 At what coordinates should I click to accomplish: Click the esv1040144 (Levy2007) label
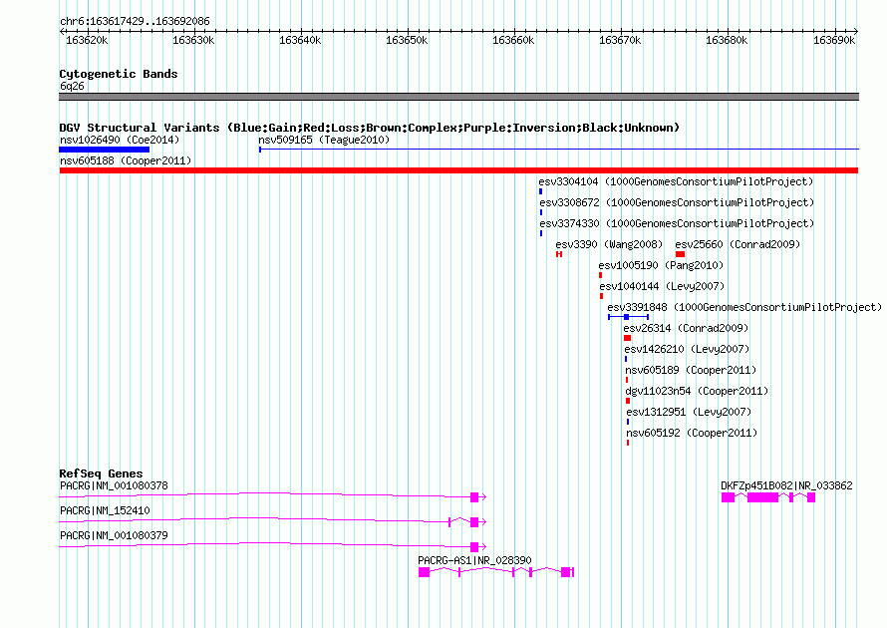click(662, 286)
